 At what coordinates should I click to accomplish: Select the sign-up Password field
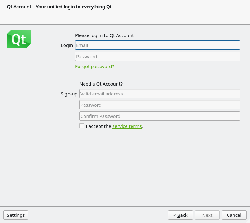click(x=160, y=105)
